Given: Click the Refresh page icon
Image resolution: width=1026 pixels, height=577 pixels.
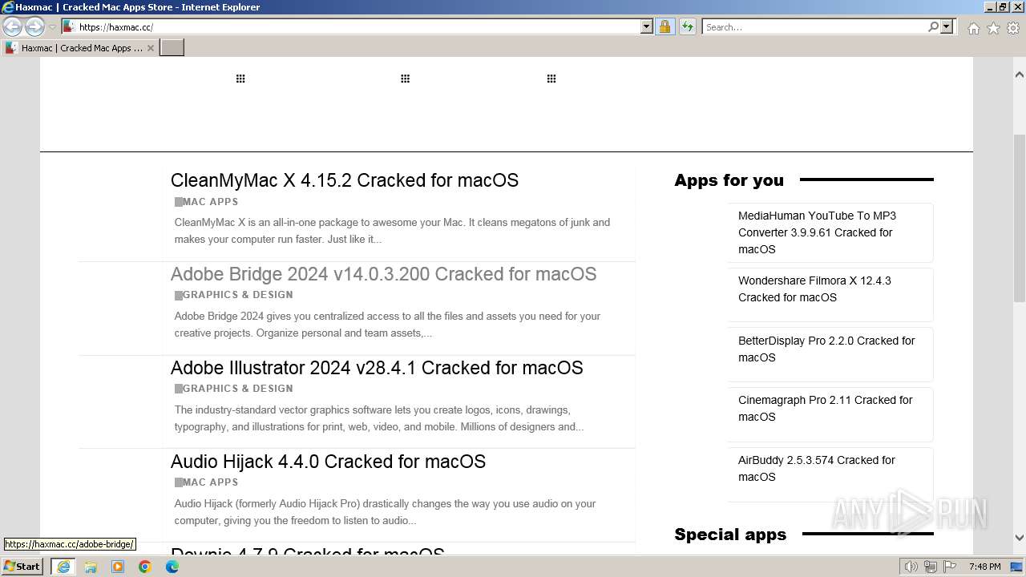Looking at the screenshot, I should coord(687,26).
